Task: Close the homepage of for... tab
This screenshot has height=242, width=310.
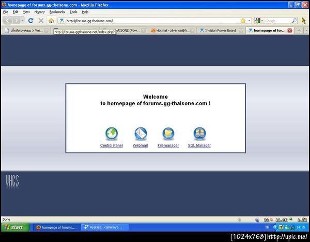Action: pyautogui.click(x=290, y=30)
